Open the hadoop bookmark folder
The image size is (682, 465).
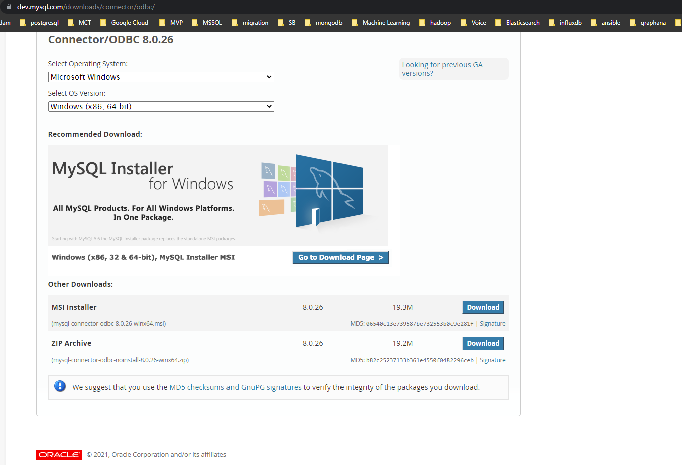click(435, 23)
